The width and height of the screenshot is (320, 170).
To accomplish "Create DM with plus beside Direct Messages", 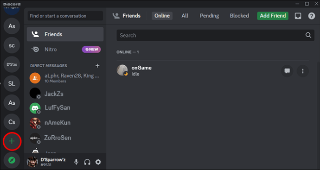I will point(97,66).
